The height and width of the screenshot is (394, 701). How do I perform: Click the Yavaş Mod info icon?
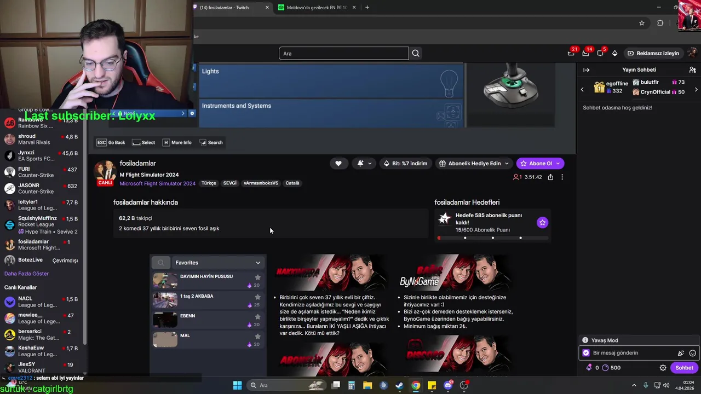coord(585,340)
